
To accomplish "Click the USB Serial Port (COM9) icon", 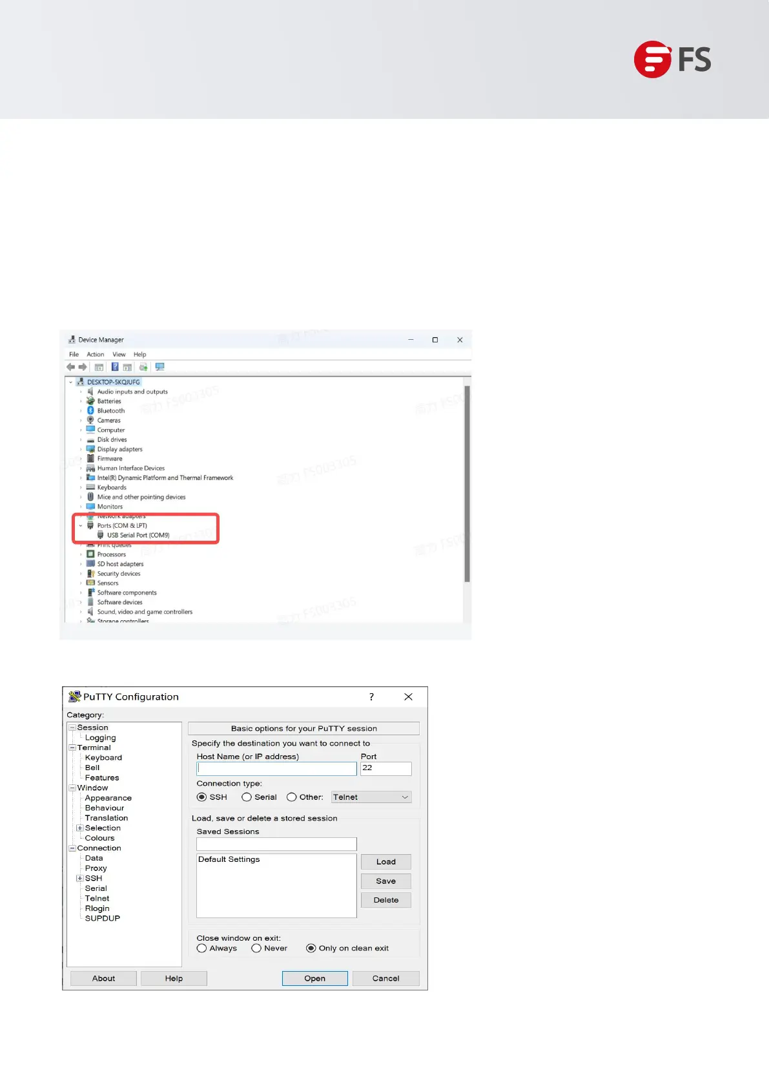I will tap(101, 536).
